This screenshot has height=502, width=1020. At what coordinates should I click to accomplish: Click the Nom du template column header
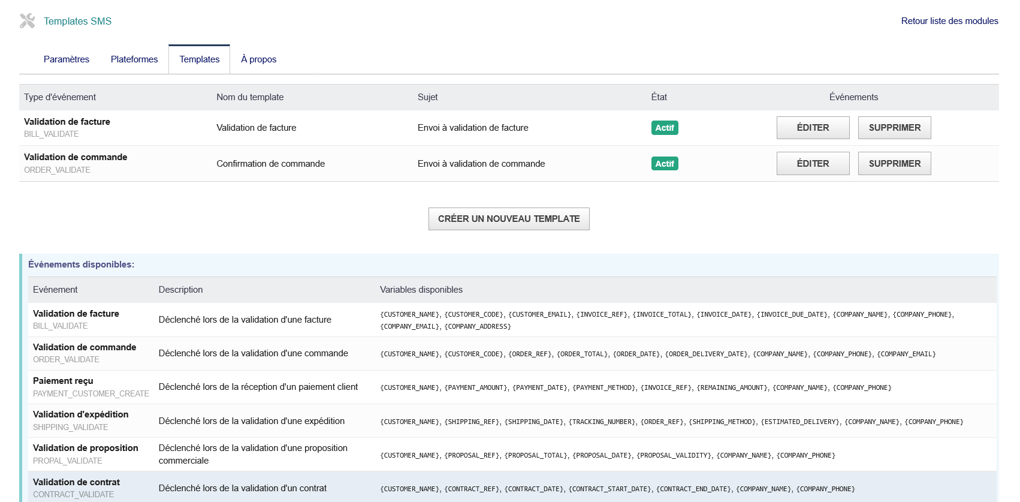tap(250, 97)
